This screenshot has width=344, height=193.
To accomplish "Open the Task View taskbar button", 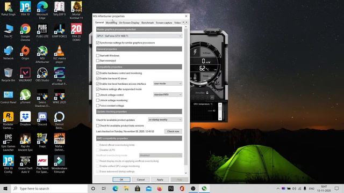I will tap(104, 188).
